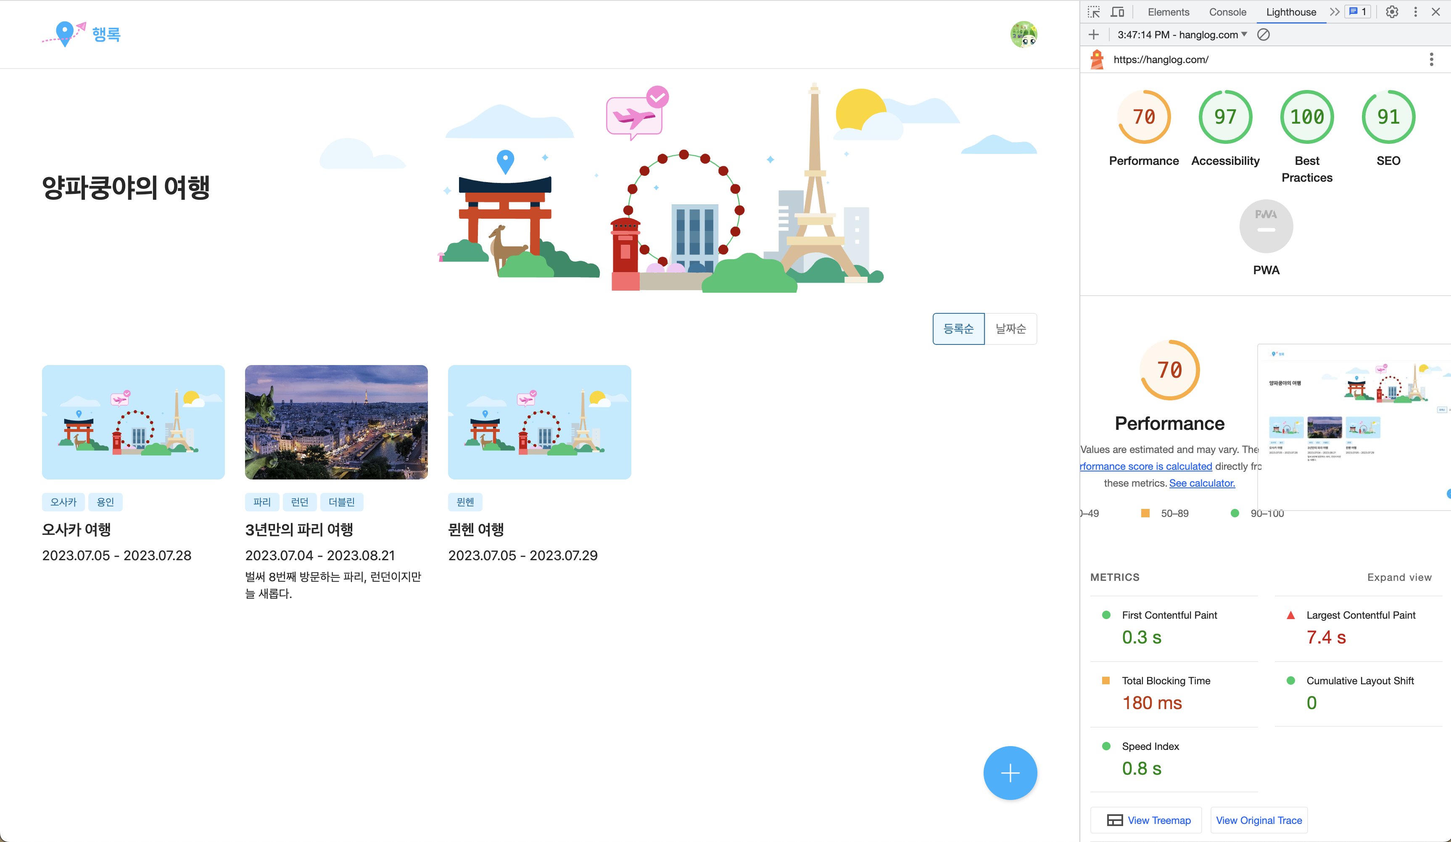
Task: Open the More tabs chevron in DevTools
Action: click(x=1335, y=11)
